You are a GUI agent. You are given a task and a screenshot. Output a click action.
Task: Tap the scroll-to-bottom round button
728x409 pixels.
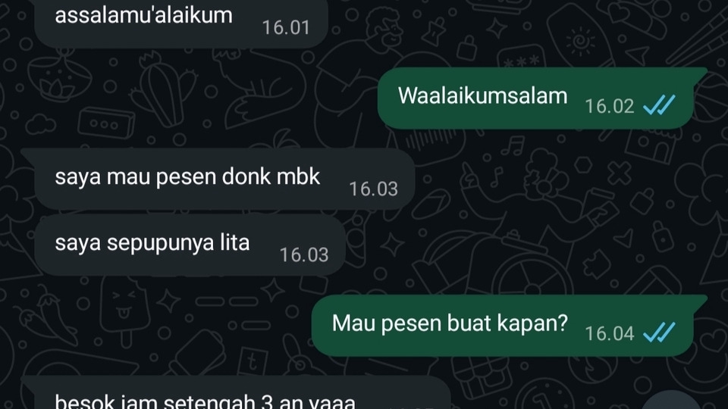673,401
